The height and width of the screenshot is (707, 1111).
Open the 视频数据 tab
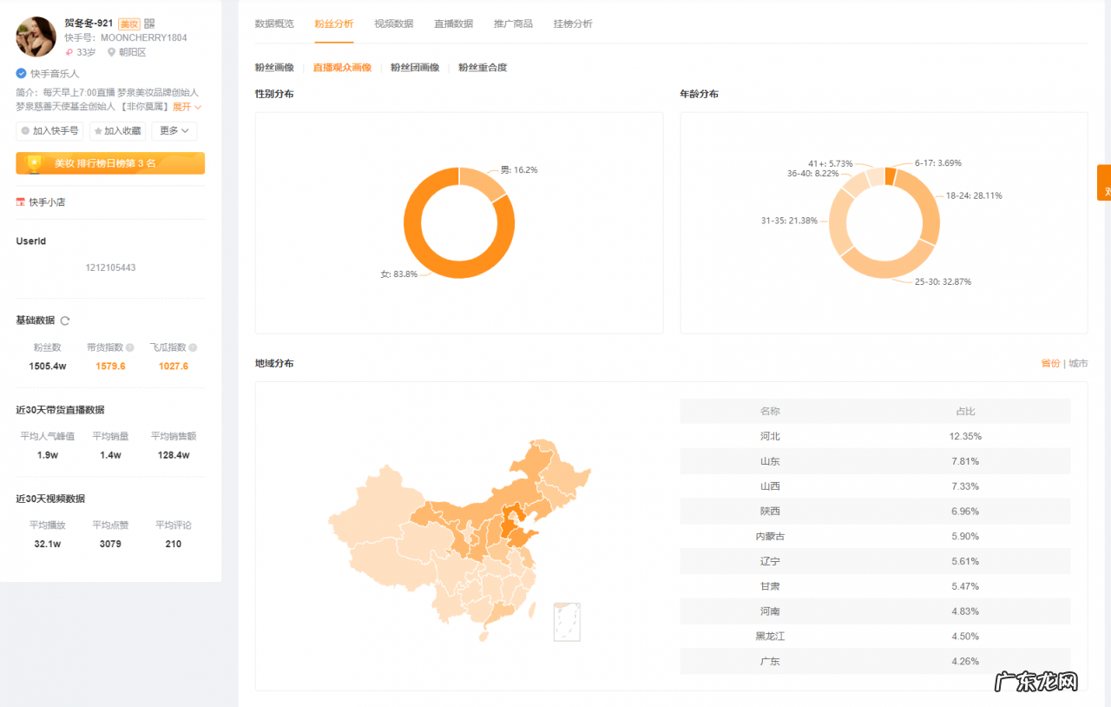coord(393,23)
